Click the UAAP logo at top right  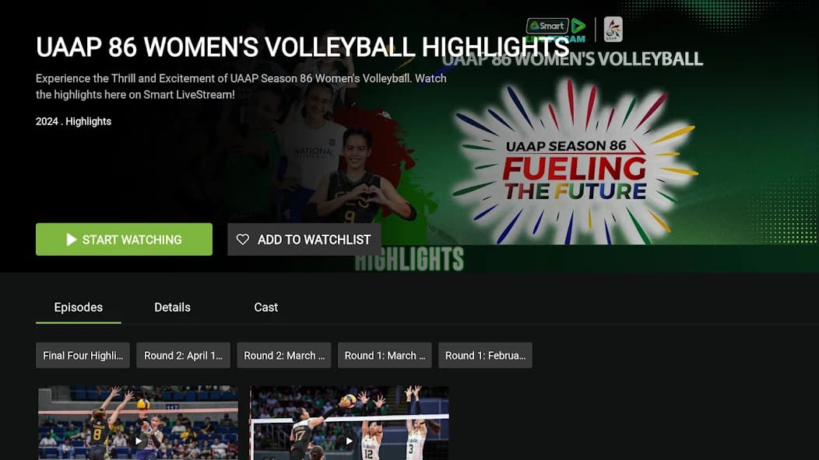[x=613, y=30]
